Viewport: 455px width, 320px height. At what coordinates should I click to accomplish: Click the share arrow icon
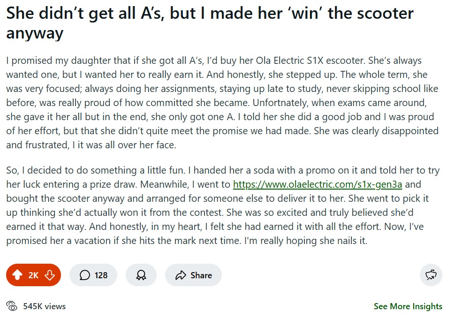coord(181,275)
